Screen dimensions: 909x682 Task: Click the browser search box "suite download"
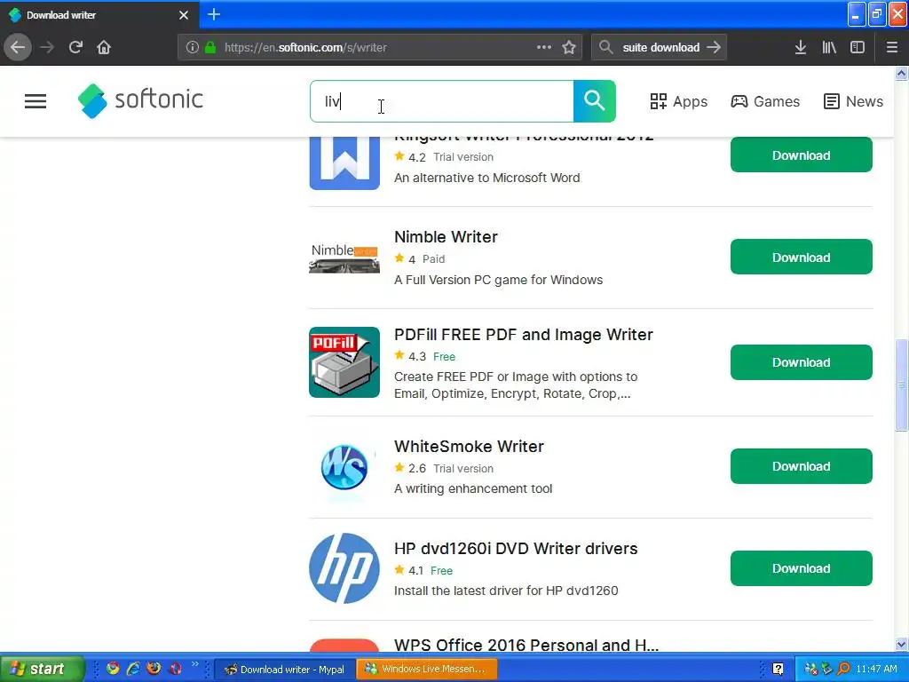[659, 48]
